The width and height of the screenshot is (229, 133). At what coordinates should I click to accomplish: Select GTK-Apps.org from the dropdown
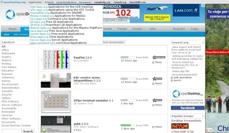click(39, 10)
